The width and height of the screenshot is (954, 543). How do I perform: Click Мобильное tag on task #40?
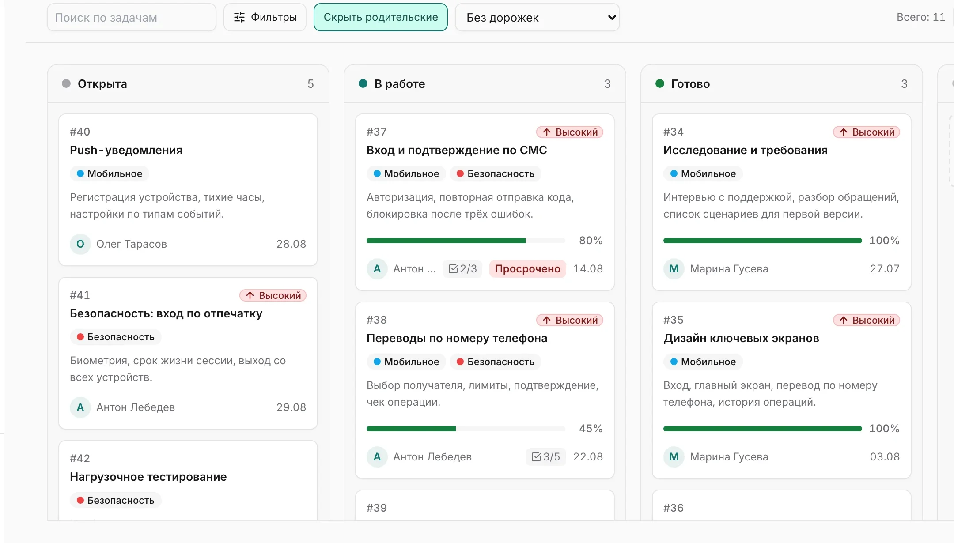110,173
